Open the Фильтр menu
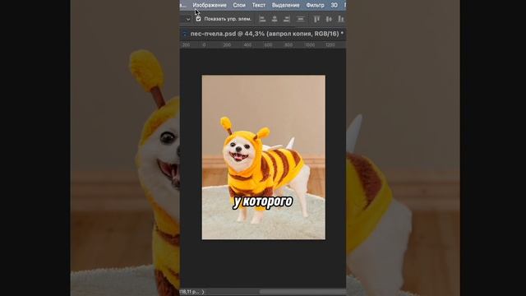This screenshot has height=296, width=526. [x=315, y=6]
